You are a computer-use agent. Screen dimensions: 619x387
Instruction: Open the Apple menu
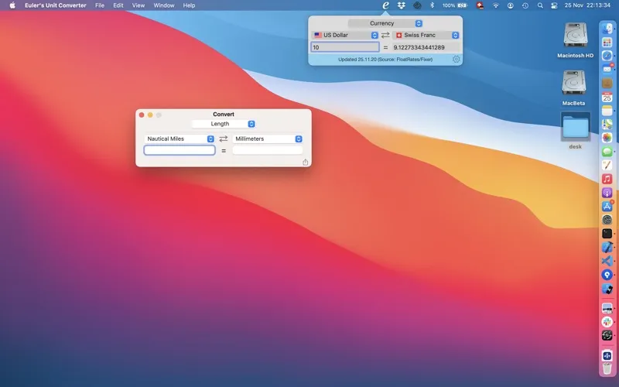12,5
